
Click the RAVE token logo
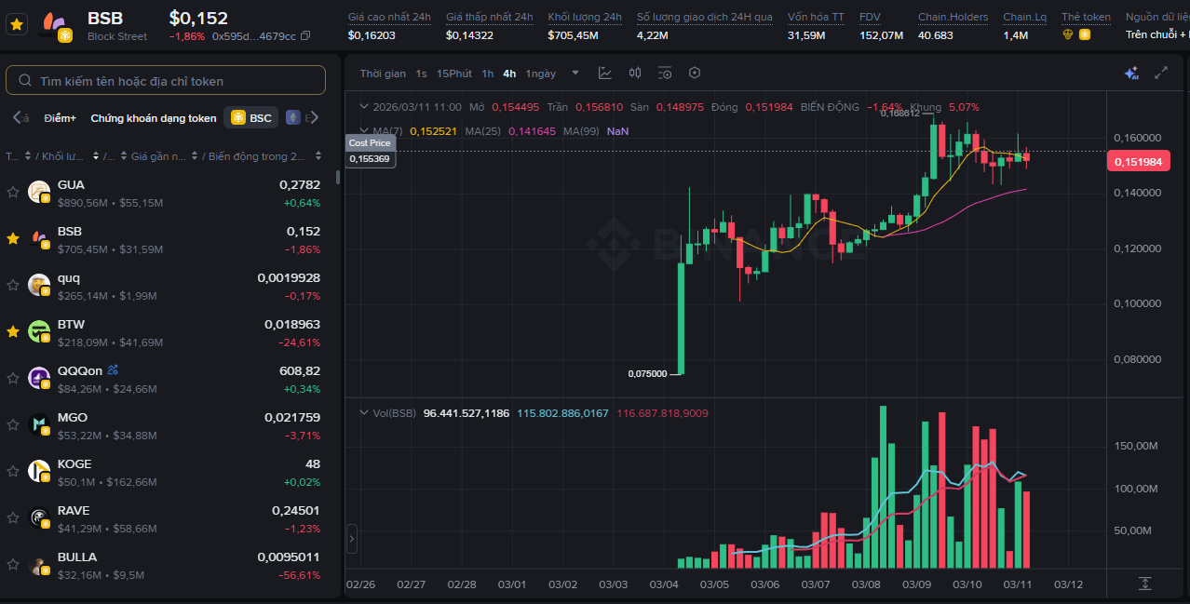point(38,518)
